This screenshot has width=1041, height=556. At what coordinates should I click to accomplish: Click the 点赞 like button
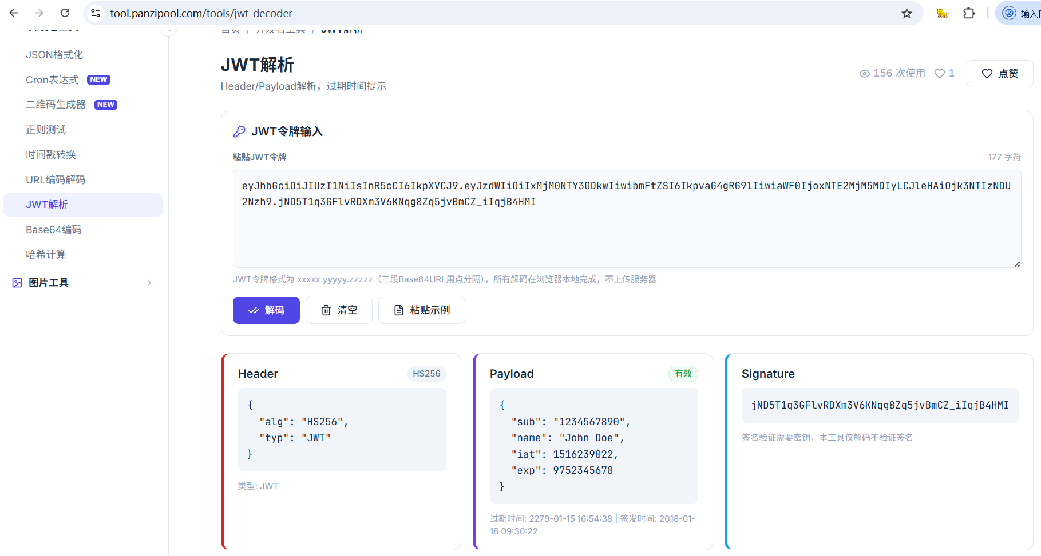[x=1000, y=74]
